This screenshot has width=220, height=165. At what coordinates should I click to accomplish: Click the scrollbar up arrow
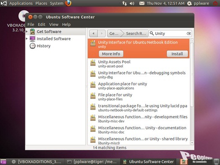pos(192,41)
